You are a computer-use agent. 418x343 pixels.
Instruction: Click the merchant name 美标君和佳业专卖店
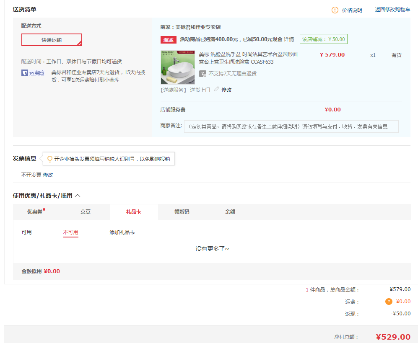pyautogui.click(x=198, y=27)
